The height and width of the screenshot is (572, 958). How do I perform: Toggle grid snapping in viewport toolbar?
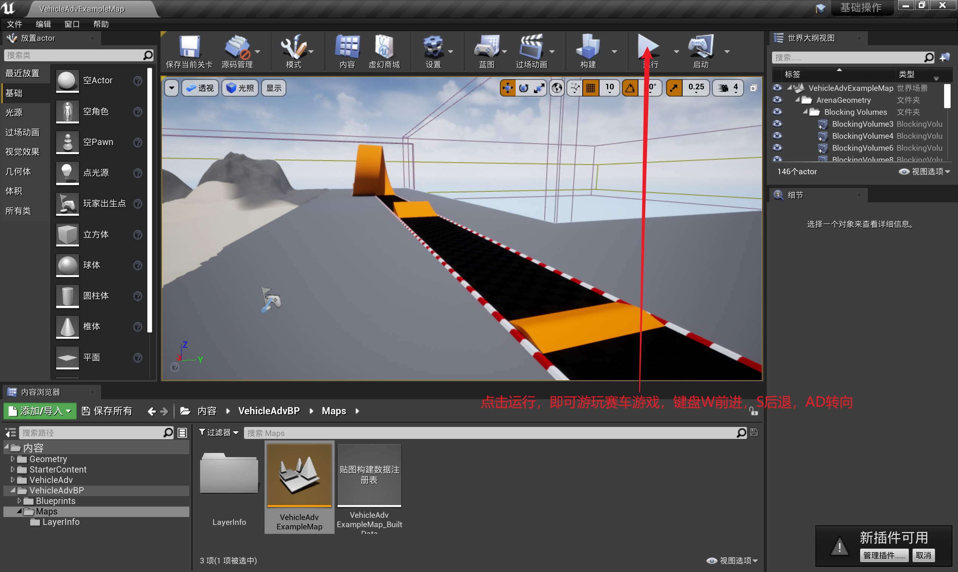pyautogui.click(x=590, y=88)
